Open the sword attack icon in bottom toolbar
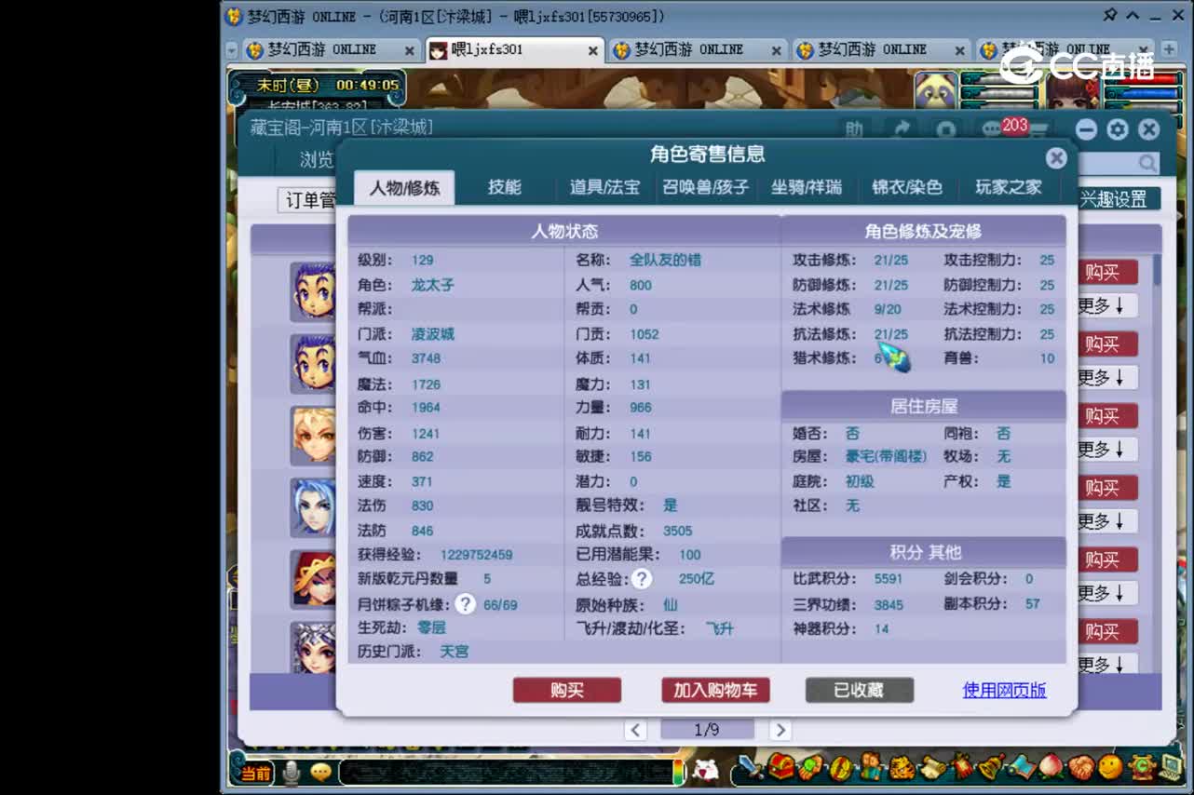 coord(750,767)
